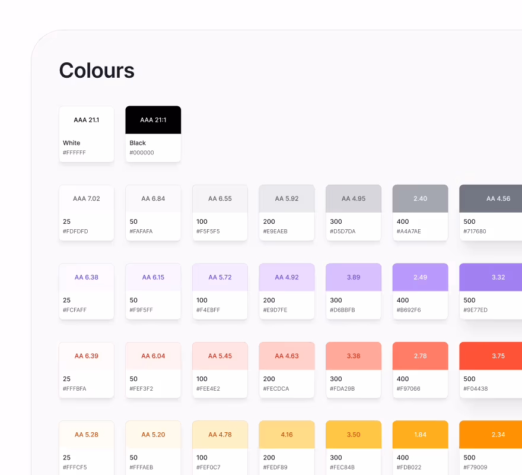Choose the gray 300 swatch labelled AA 4.95
This screenshot has width=522, height=475.
(354, 213)
